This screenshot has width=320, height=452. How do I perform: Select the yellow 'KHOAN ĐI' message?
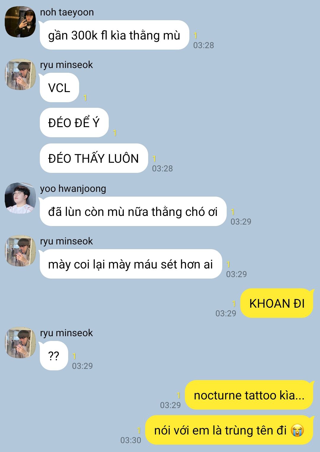[277, 303]
